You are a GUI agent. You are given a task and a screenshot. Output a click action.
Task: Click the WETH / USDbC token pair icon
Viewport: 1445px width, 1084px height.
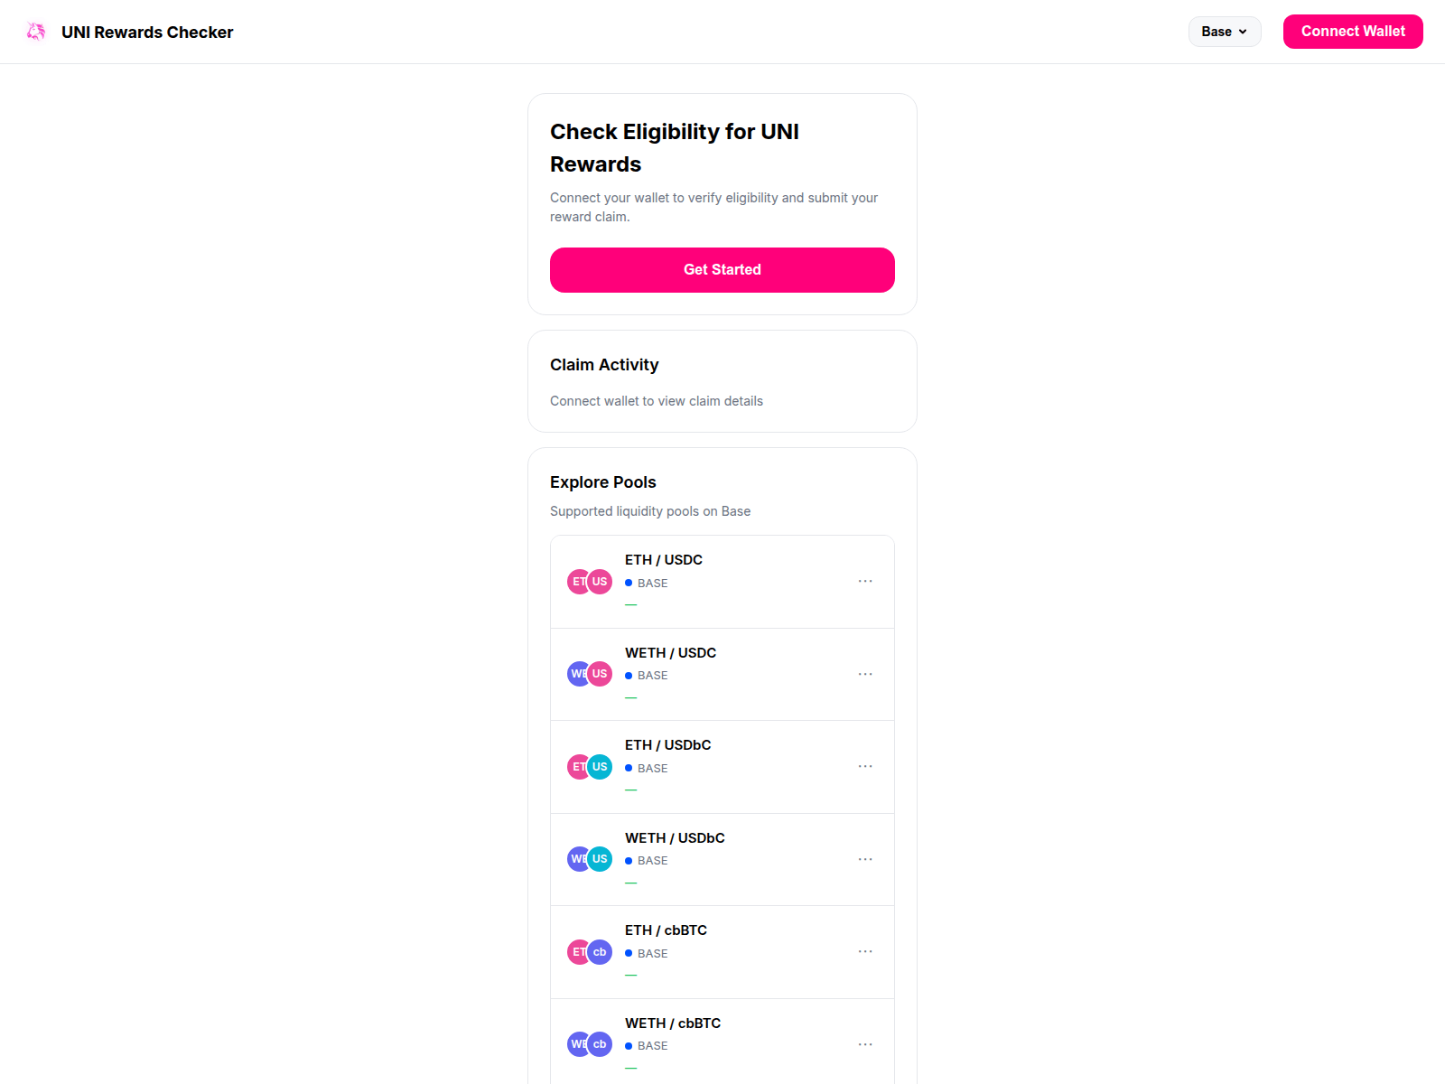590,859
